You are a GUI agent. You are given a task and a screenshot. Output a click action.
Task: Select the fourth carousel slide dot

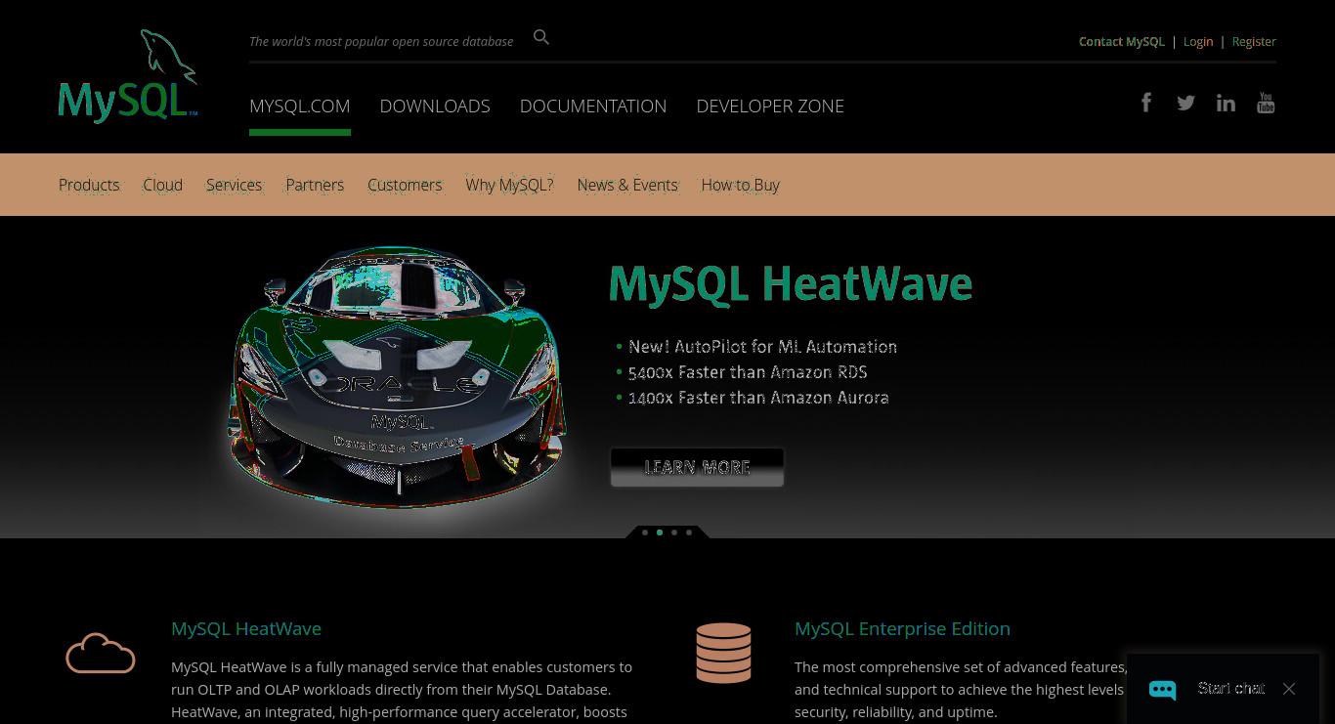(689, 532)
